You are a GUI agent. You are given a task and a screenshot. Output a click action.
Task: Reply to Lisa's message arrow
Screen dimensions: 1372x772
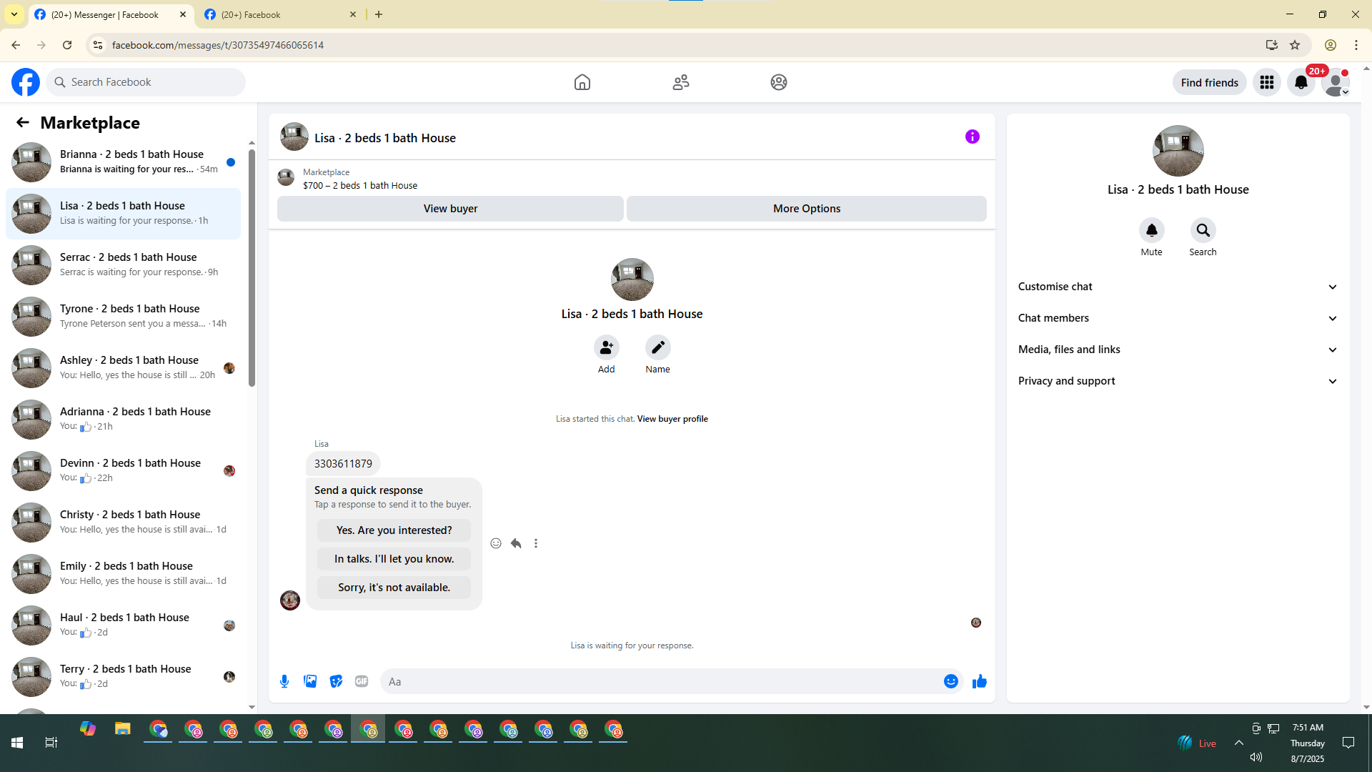[x=516, y=543]
